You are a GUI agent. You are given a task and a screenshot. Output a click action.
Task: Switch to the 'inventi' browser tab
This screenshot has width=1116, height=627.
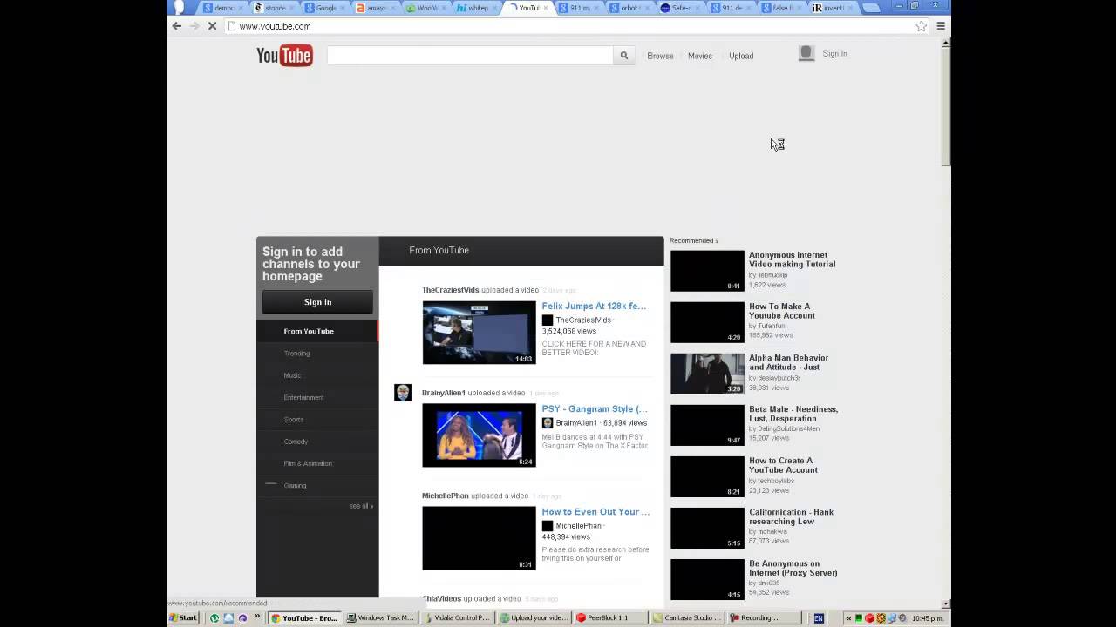coord(833,8)
